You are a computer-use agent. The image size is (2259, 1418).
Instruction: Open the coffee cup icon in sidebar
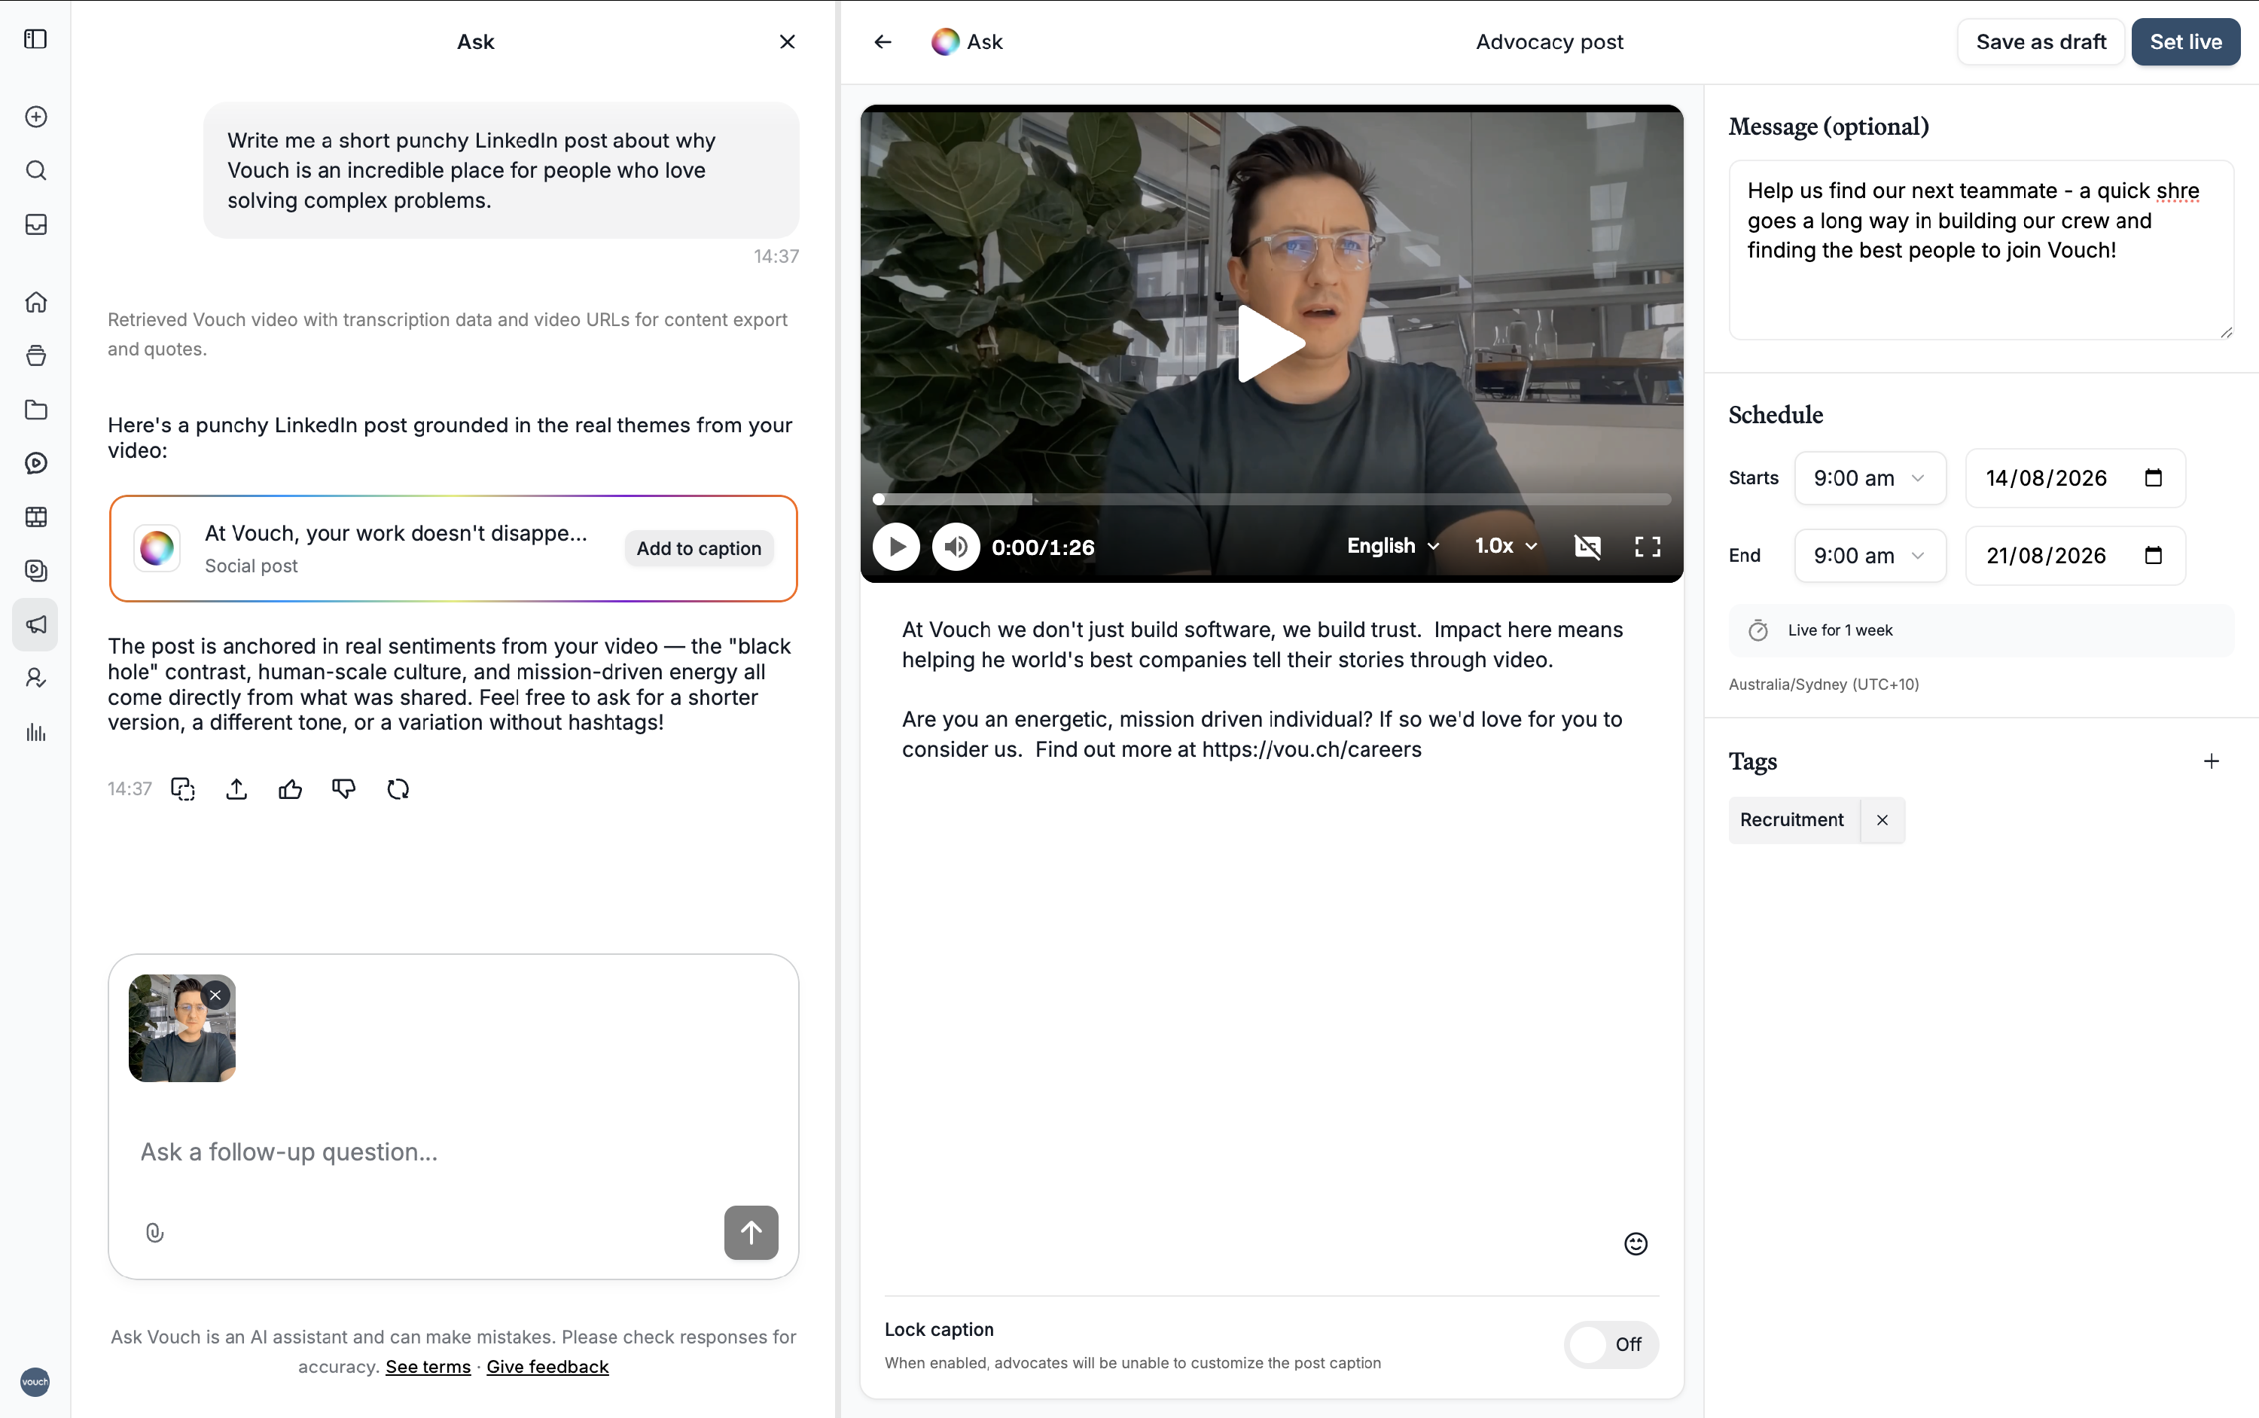35,355
